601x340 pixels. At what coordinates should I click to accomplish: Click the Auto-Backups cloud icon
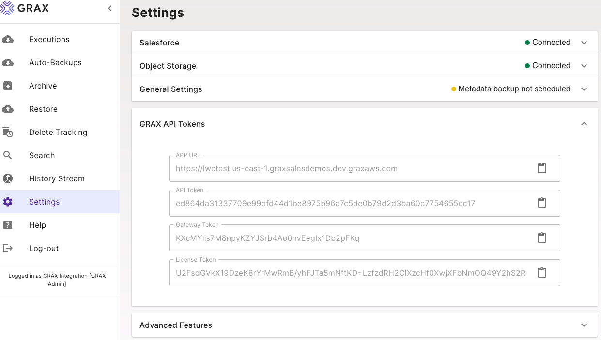tap(8, 62)
